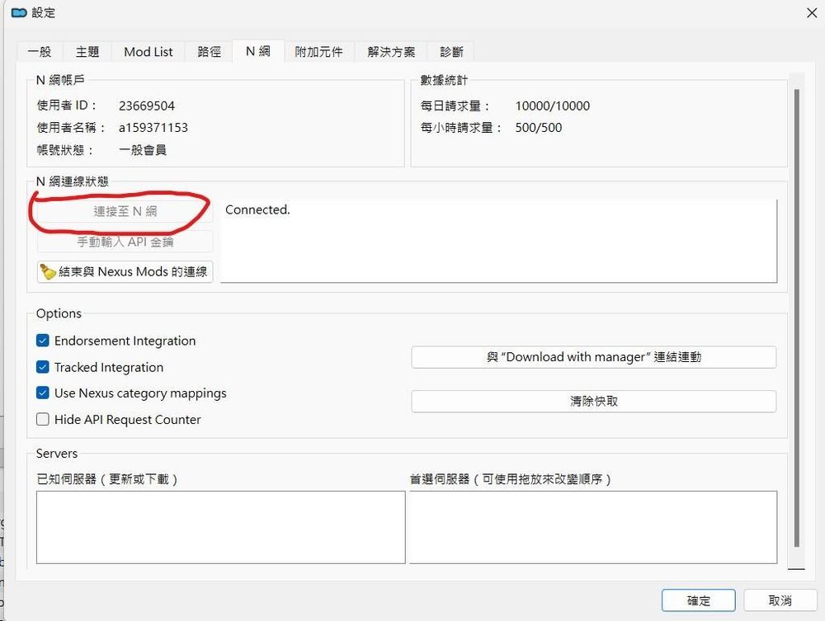Cancel with the 取消 button
The width and height of the screenshot is (825, 621).
point(780,600)
